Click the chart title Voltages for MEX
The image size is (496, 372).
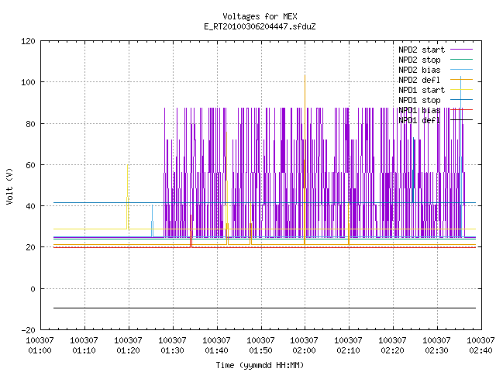[260, 16]
